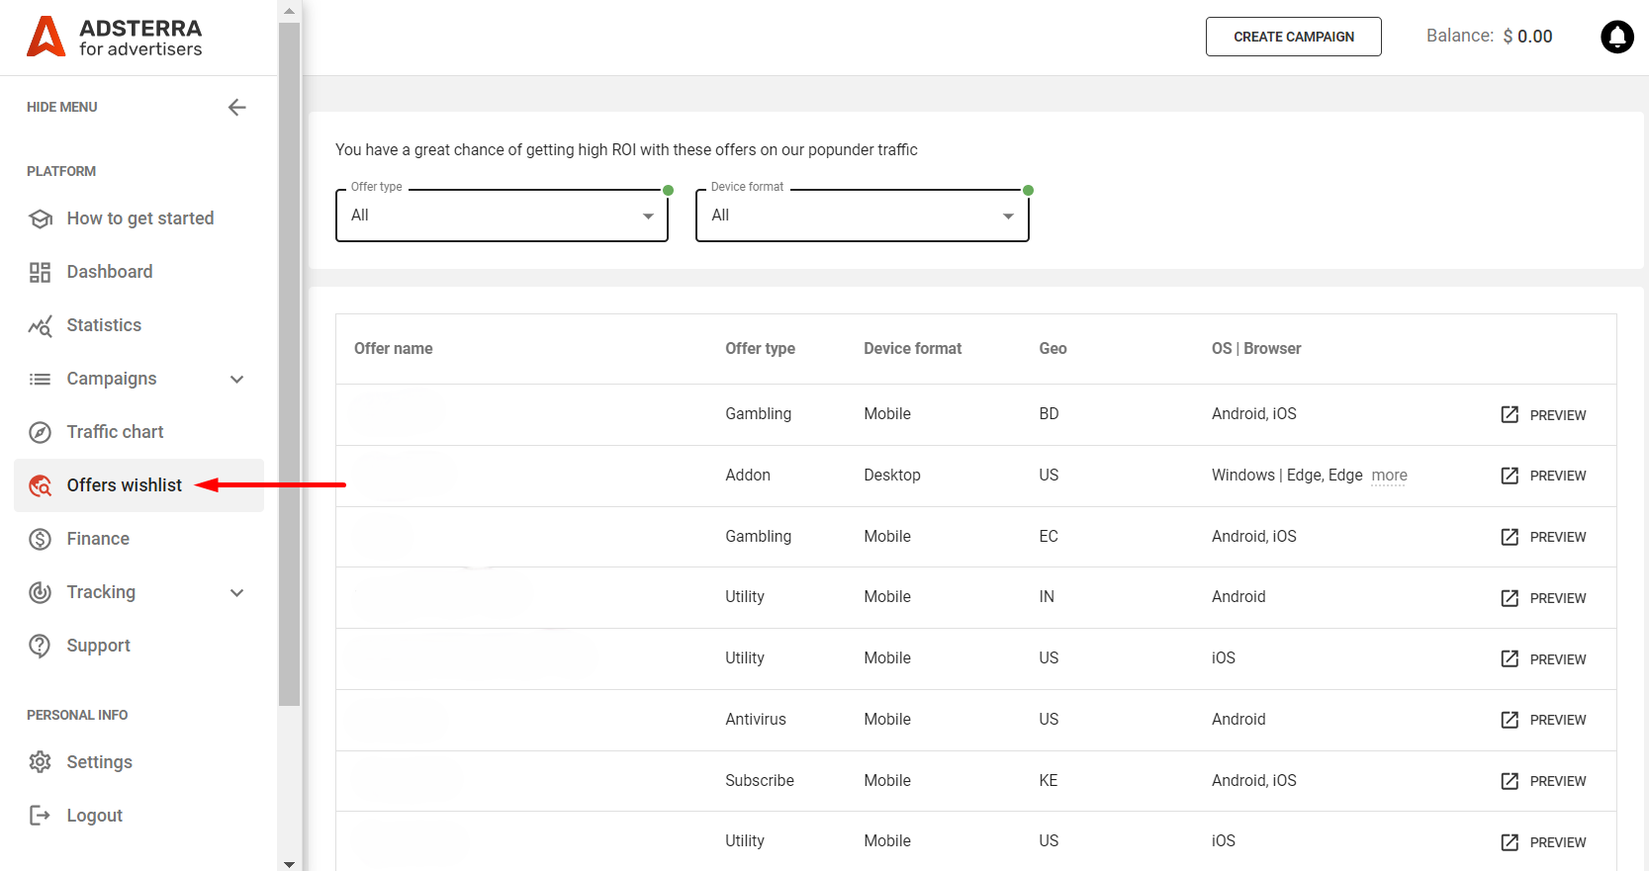This screenshot has width=1649, height=871.
Task: Click the Finance dollar icon
Action: tap(40, 539)
